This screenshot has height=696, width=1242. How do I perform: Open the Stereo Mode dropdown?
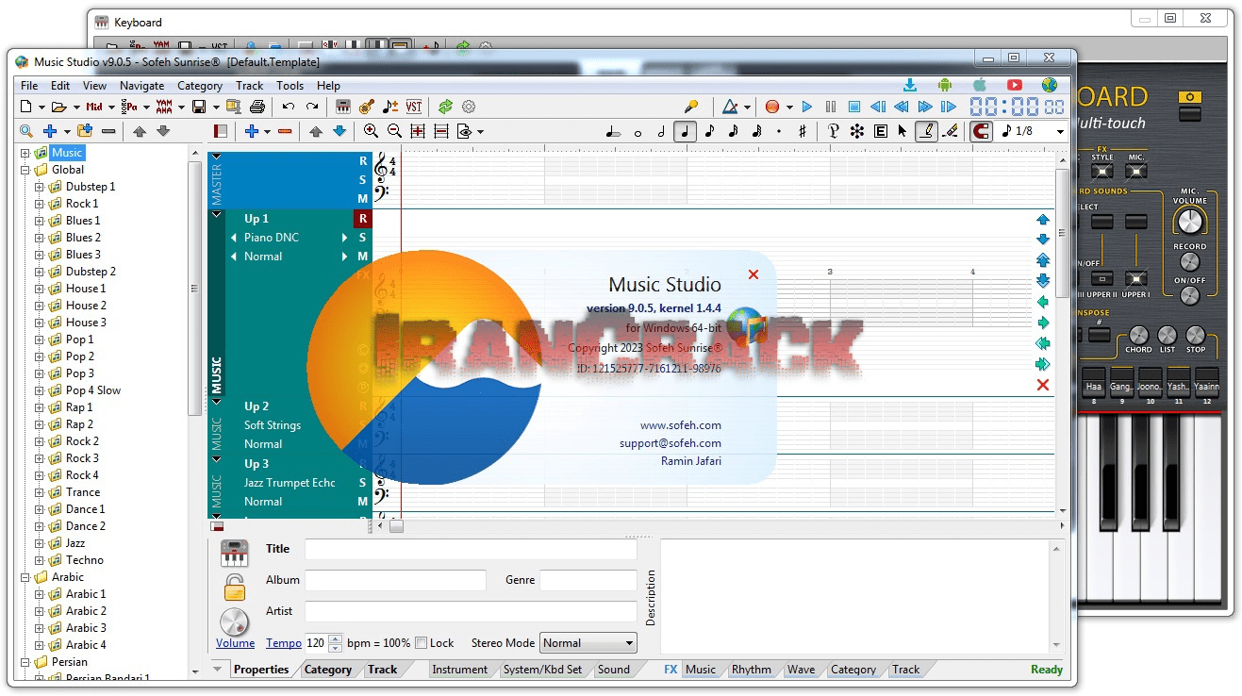tap(588, 643)
